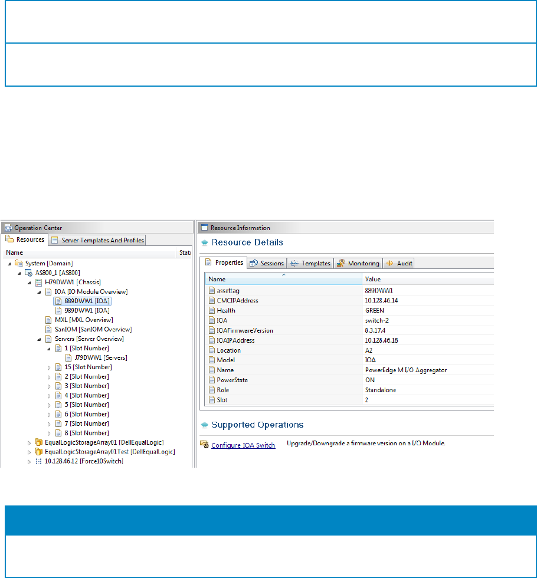Expand the 8 [Slot Number] node
This screenshot has width=537, height=578.
click(x=48, y=433)
